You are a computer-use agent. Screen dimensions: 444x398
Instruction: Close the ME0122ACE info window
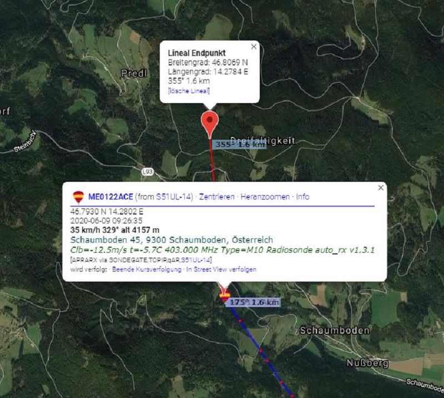pyautogui.click(x=381, y=188)
